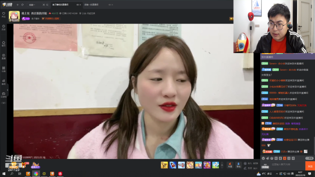Send the blue card gift
The height and width of the screenshot is (177, 315).
(198, 165)
